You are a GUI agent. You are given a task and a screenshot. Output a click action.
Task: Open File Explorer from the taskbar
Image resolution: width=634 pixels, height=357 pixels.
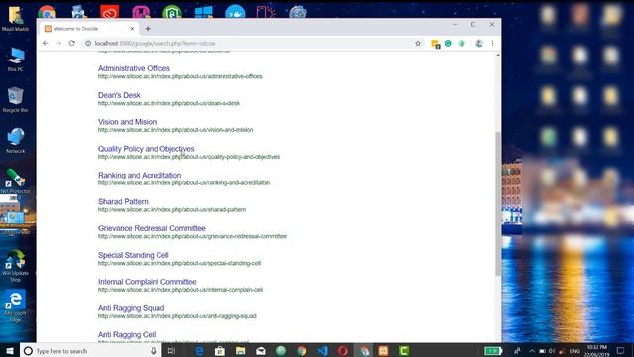240,351
